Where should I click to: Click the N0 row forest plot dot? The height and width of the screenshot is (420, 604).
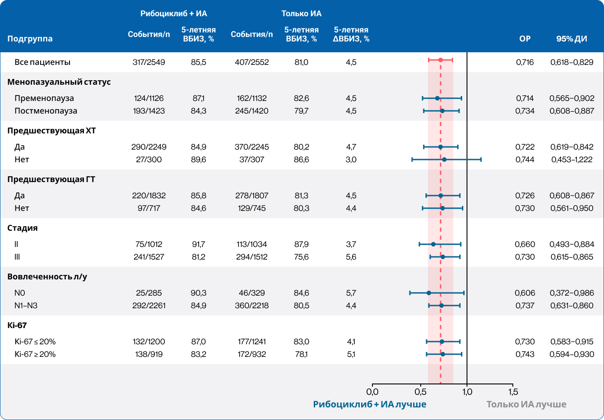pos(429,293)
